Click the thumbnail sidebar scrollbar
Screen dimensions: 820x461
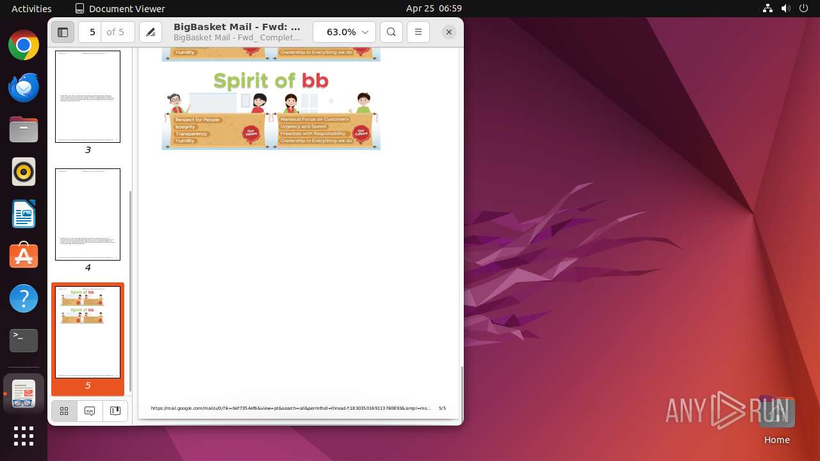click(x=130, y=291)
